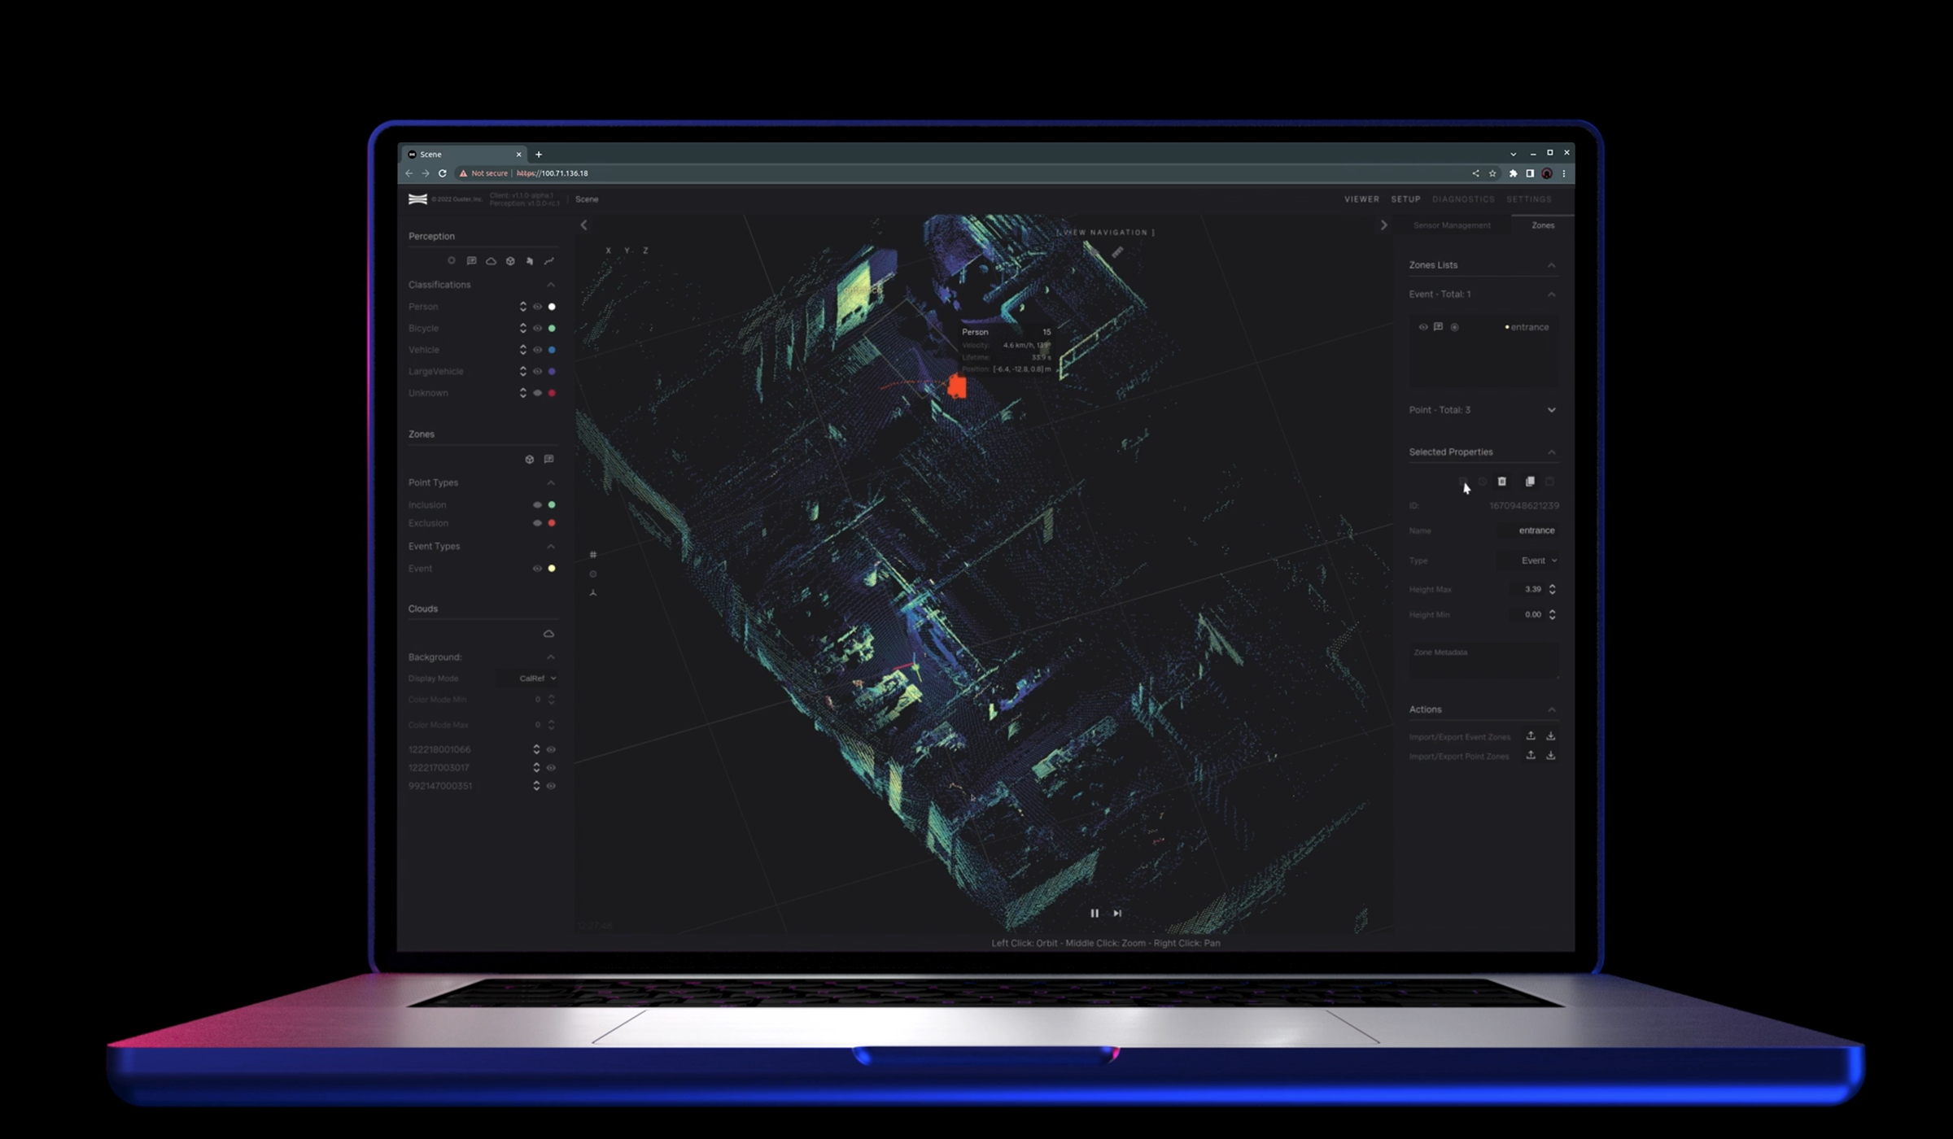Pause the scene playback
Image resolution: width=1953 pixels, height=1139 pixels.
1094,913
